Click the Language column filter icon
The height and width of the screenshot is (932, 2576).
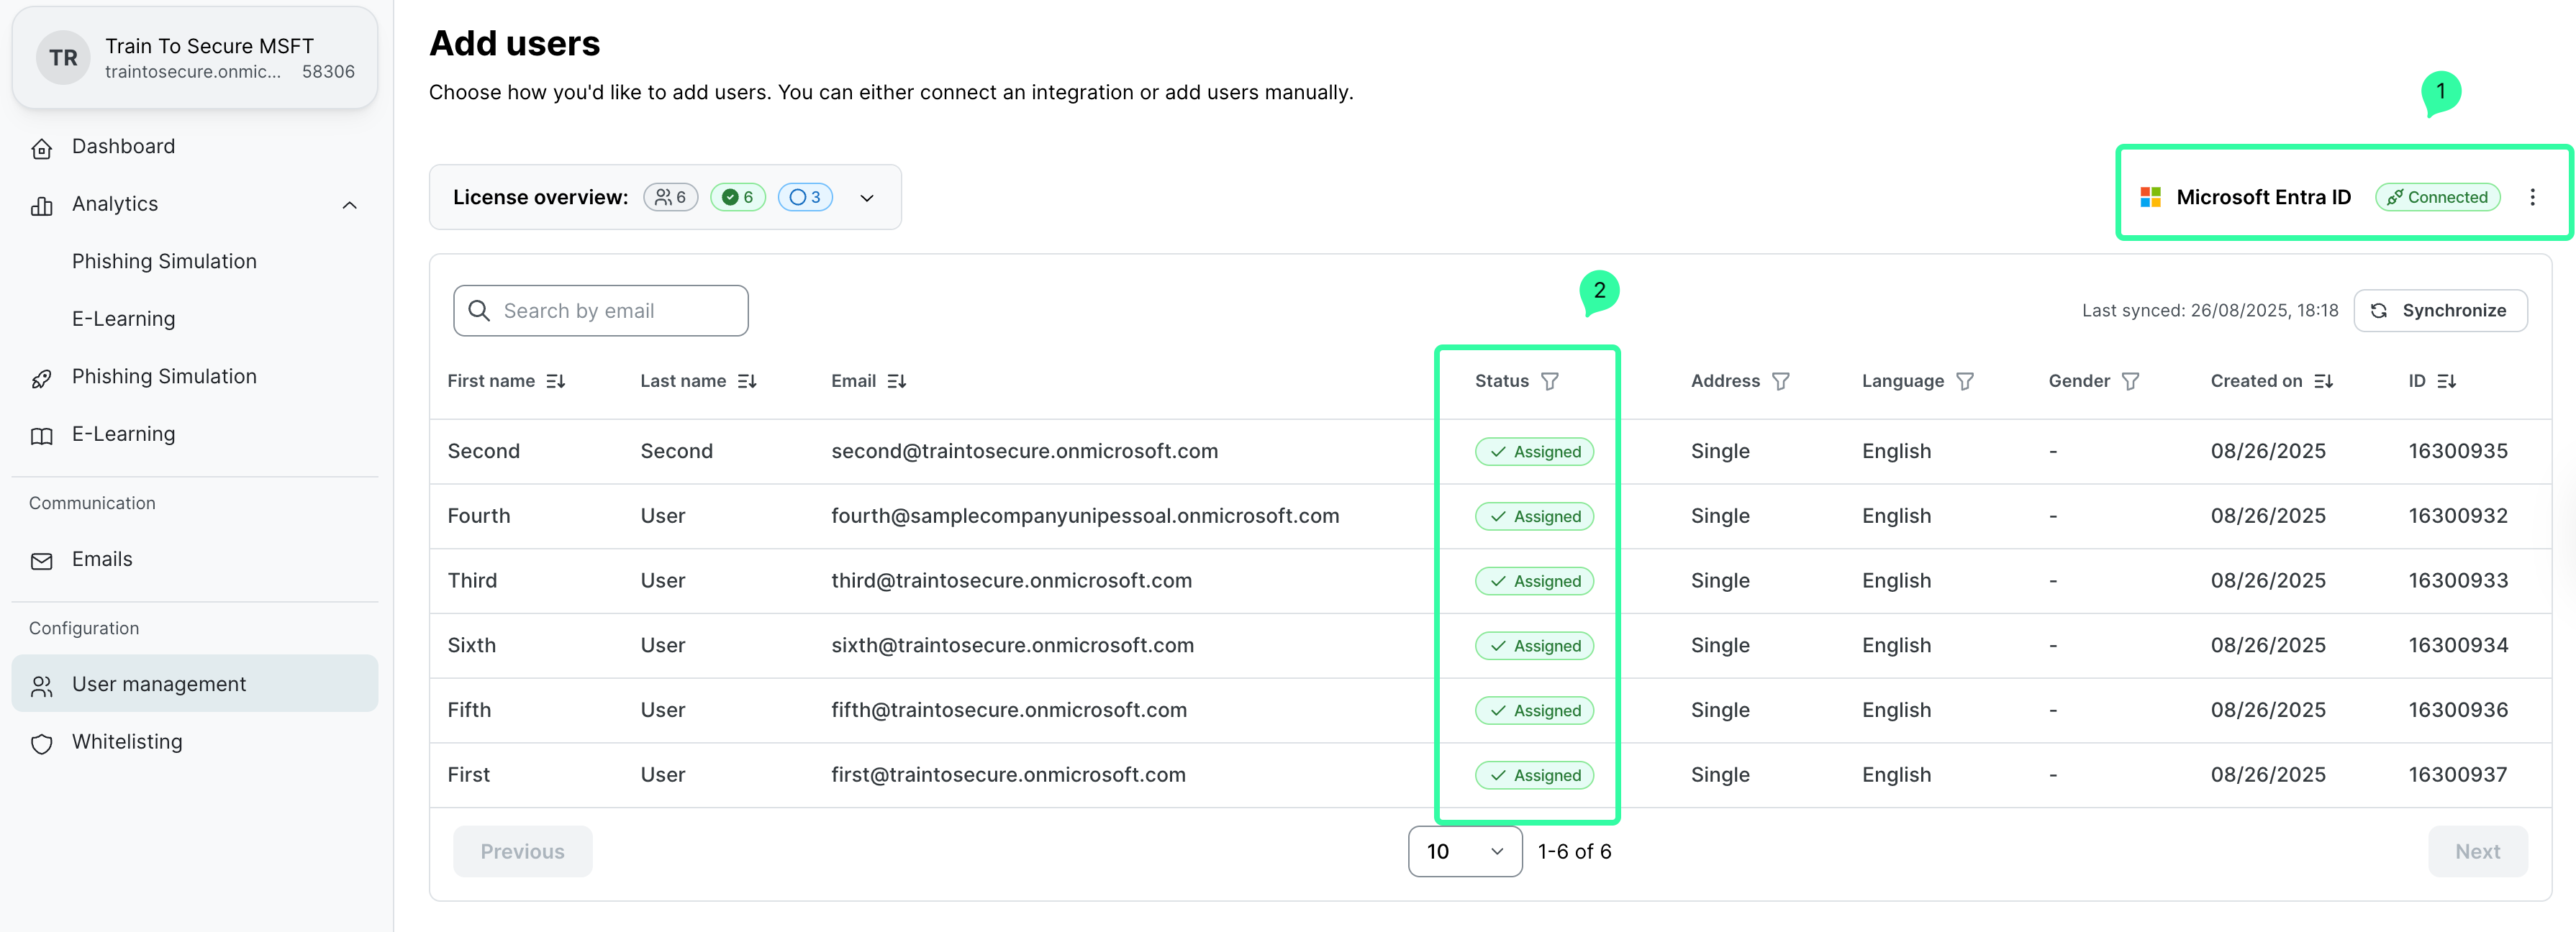click(x=1964, y=382)
